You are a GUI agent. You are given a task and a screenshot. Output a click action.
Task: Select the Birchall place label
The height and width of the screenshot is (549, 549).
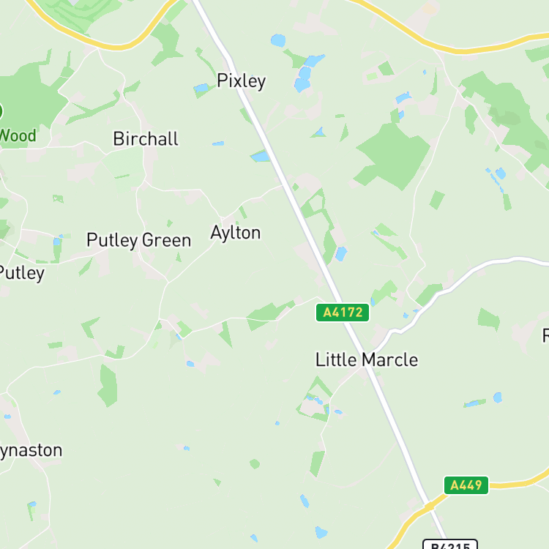146,138
